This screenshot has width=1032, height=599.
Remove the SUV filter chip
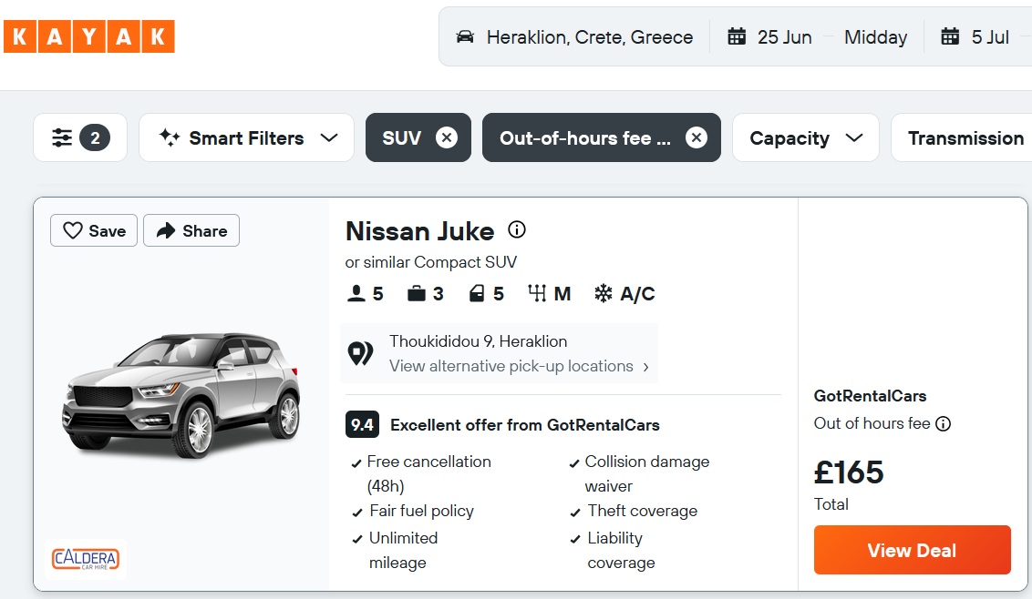tap(446, 137)
